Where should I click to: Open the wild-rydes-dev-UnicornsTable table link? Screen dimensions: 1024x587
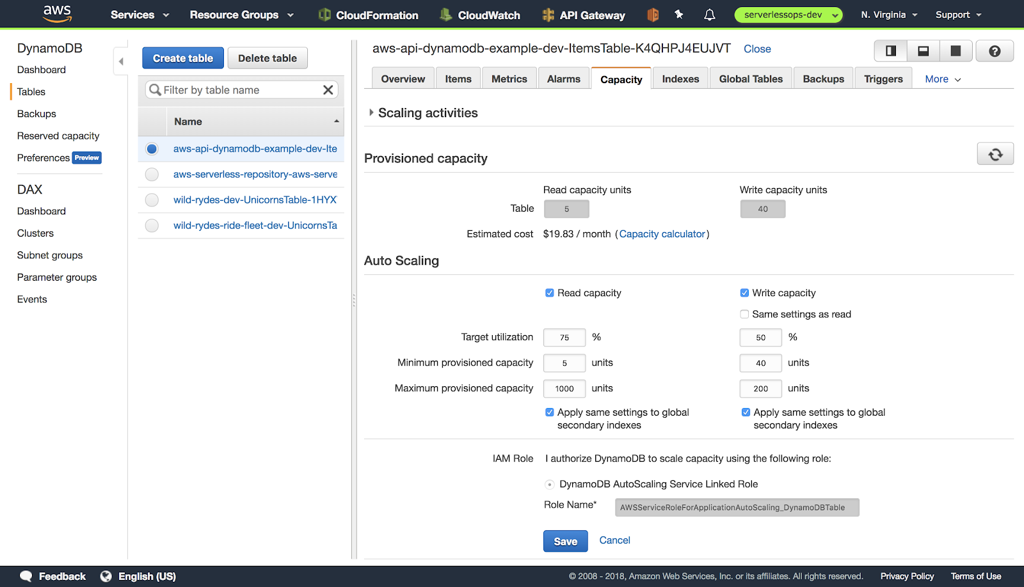click(x=255, y=200)
